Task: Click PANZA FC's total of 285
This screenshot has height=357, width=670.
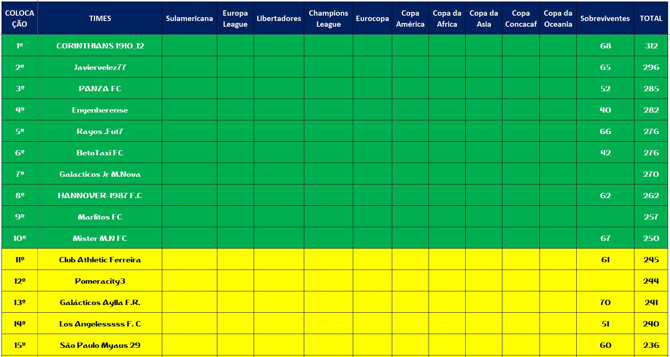Action: (651, 89)
